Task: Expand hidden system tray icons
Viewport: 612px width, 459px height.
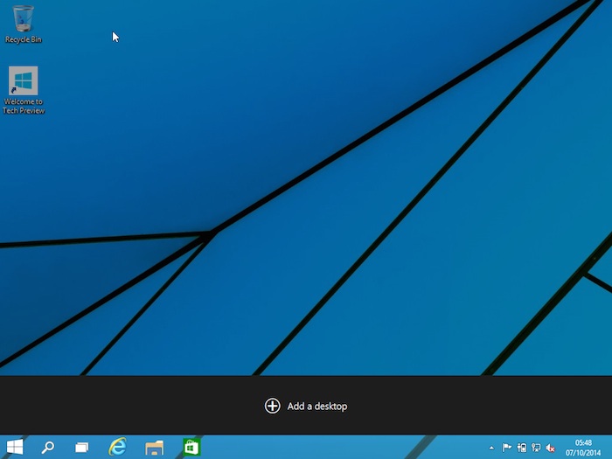Action: tap(491, 448)
